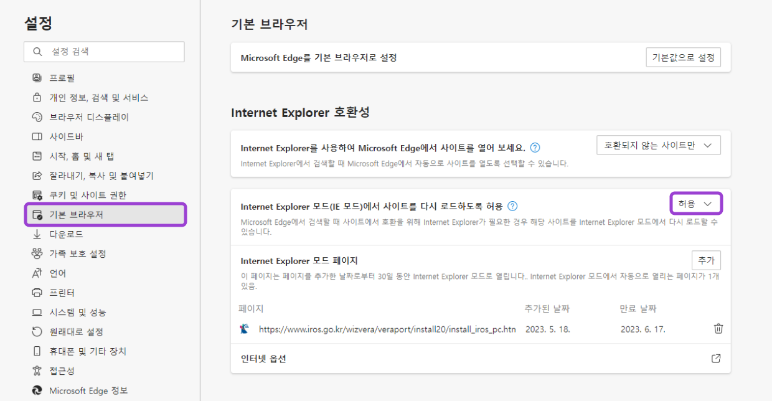Click the 기본값으로 설정 button
The height and width of the screenshot is (401, 772).
pyautogui.click(x=683, y=57)
